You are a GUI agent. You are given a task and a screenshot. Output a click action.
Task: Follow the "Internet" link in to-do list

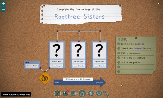(x=138, y=48)
